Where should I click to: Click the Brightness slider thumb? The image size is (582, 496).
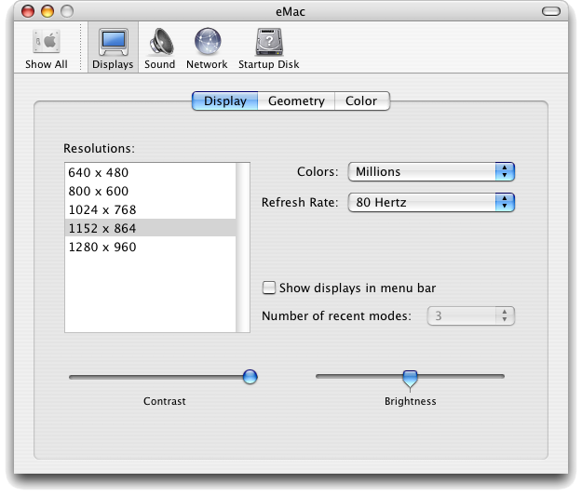point(410,379)
